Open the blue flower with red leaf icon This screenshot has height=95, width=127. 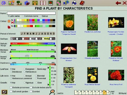pyautogui.click(x=27, y=3)
